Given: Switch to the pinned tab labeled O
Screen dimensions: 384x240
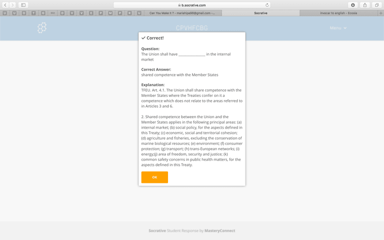Looking at the screenshot, I should pos(24,13).
